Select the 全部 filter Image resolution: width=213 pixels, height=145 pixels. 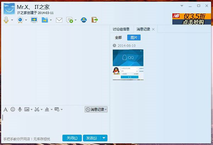pos(118,38)
